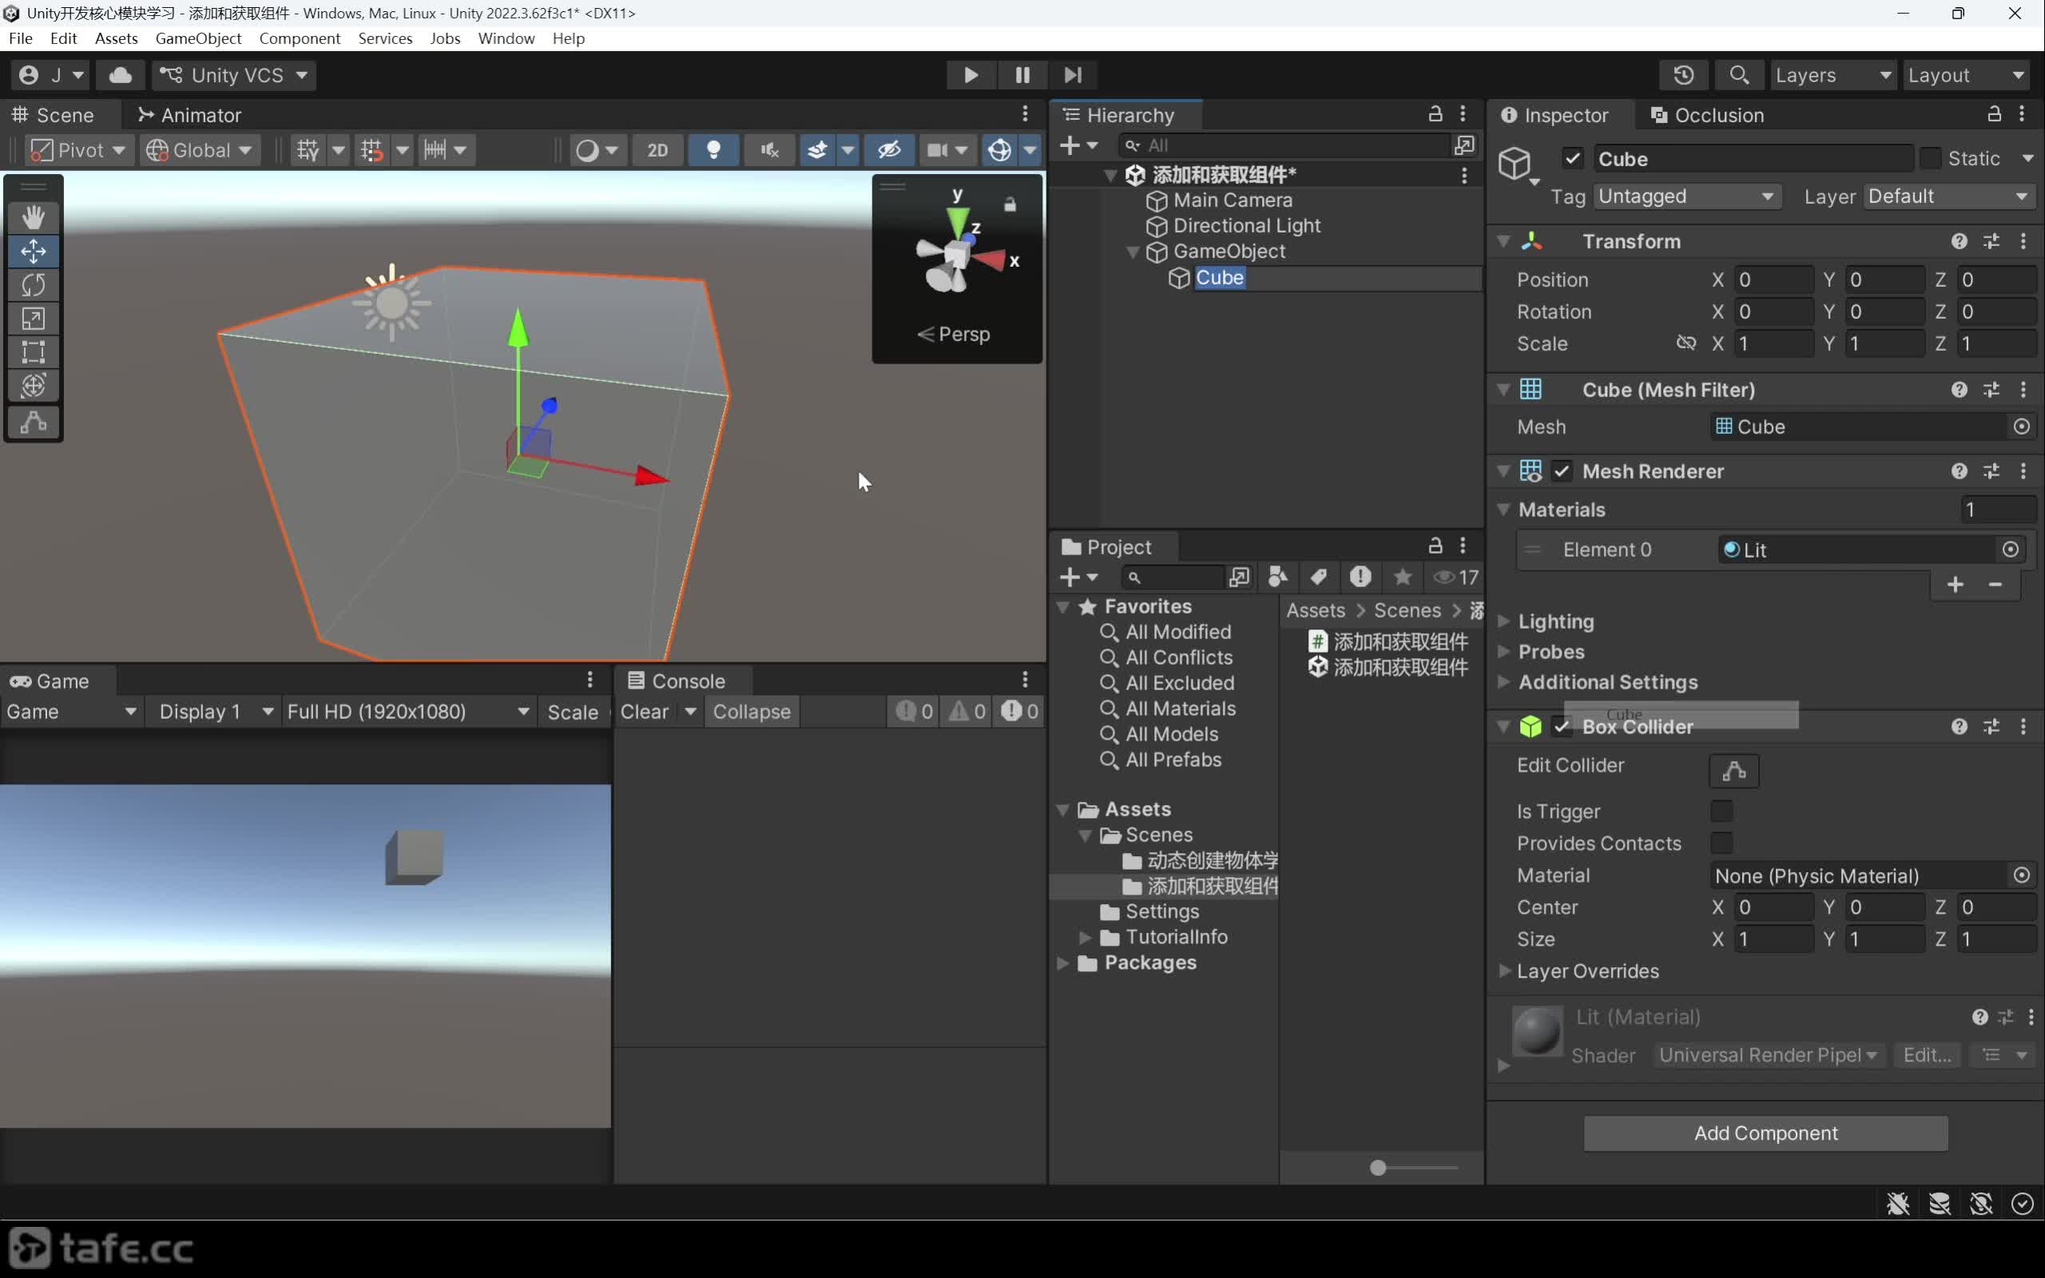Toggle Cube active checkbox in Inspector

[x=1572, y=158]
